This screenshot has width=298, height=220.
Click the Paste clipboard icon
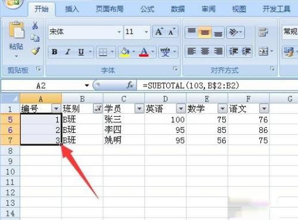[17, 30]
